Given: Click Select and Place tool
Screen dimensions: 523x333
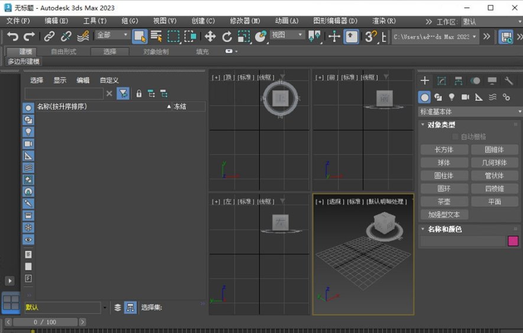Looking at the screenshot, I should tap(261, 37).
